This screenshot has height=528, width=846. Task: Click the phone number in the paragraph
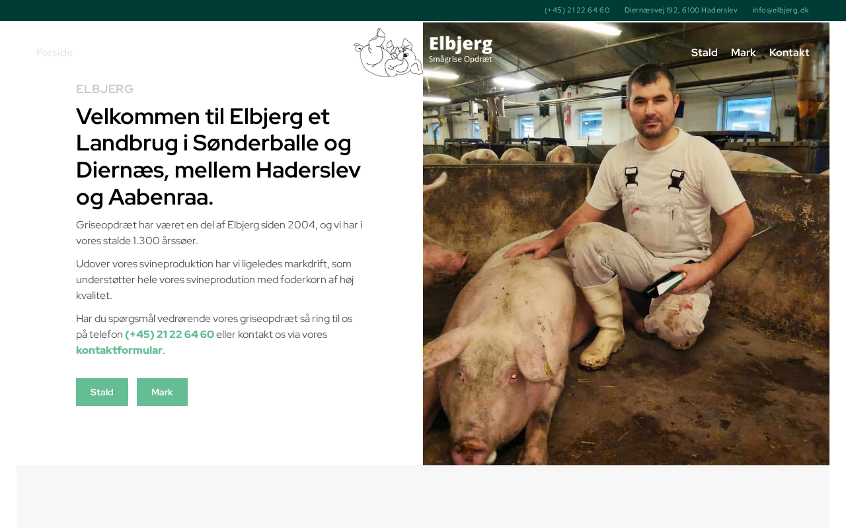169,335
